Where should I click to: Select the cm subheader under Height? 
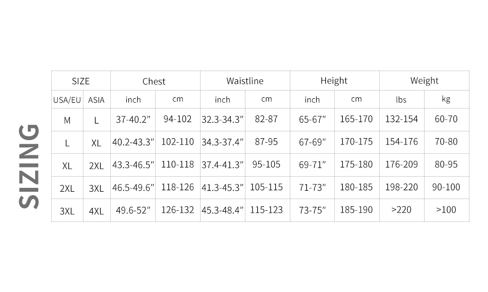[356, 99]
